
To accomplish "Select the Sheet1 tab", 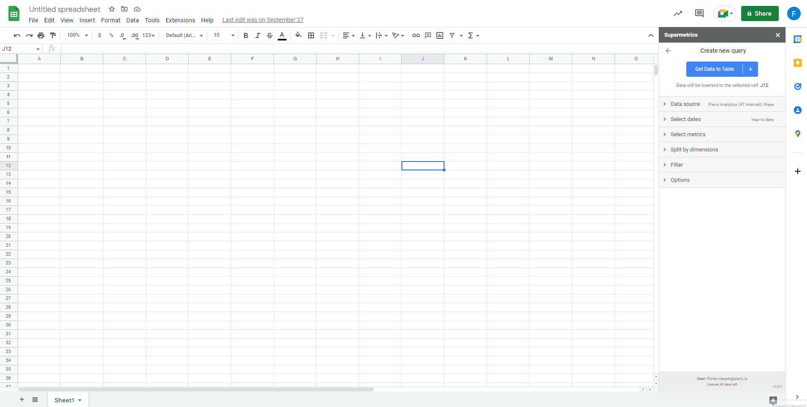I will 64,400.
